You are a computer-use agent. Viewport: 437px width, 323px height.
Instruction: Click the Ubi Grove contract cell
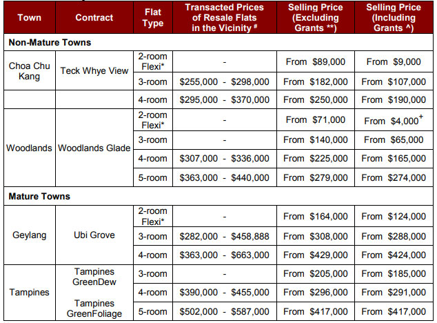coord(94,235)
